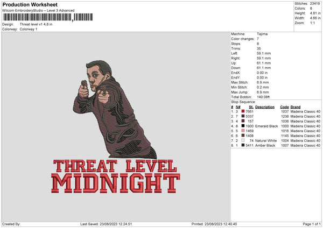Click the St. column header
The image size is (323, 228).
pos(251,107)
